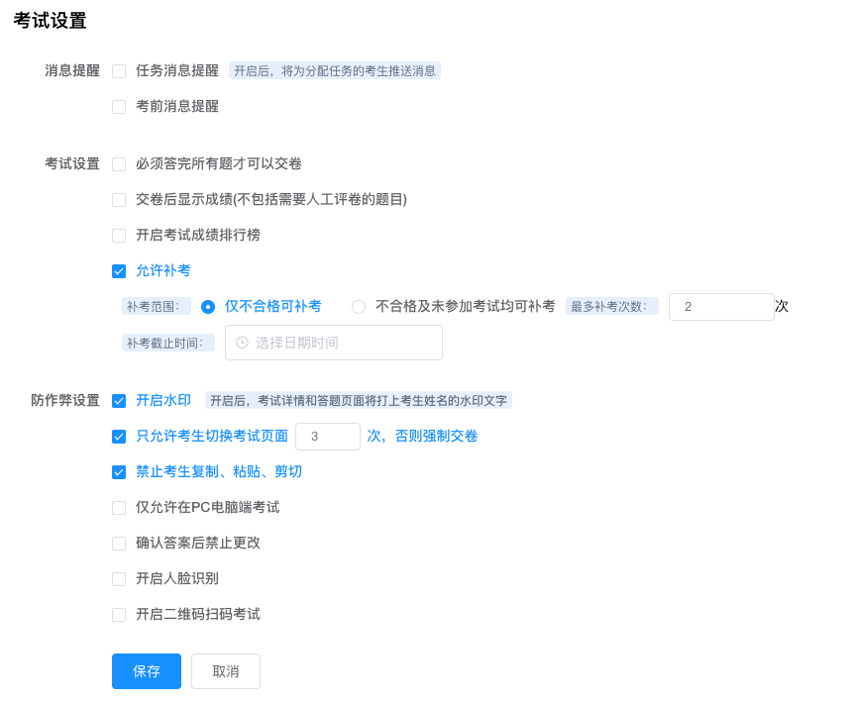Screen dimensions: 854x702
Task: Click the clock icon in date picker
Action: tap(243, 343)
